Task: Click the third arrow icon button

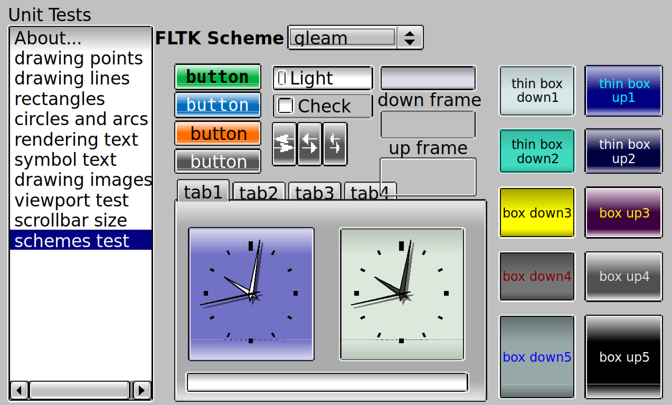Action: pos(335,144)
